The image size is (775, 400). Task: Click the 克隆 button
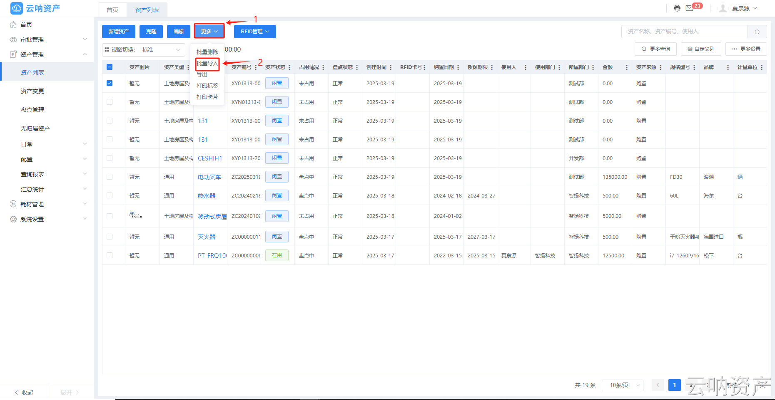pos(151,32)
